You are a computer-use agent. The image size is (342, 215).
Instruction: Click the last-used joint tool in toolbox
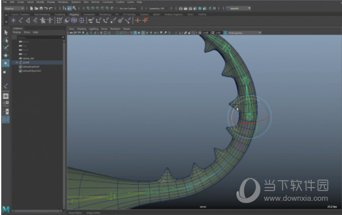[x=6, y=86]
